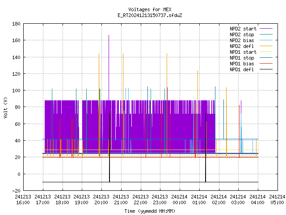Click the x-axis label 'Time (yymmdd HH:MM)'
This screenshot has width=286, height=215.
point(150,211)
